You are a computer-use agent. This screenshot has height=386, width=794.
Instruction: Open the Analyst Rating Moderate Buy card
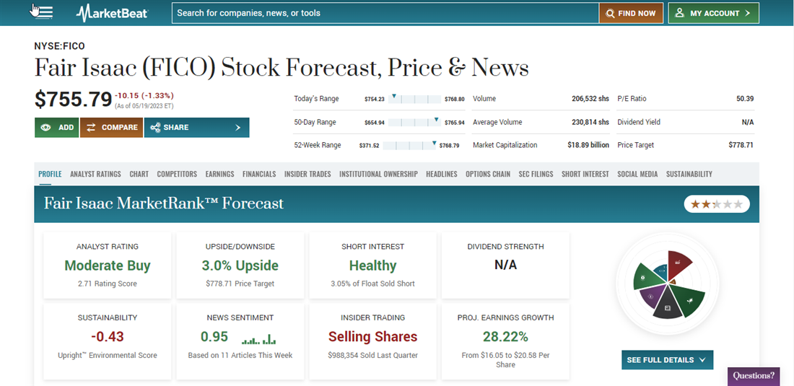[108, 266]
